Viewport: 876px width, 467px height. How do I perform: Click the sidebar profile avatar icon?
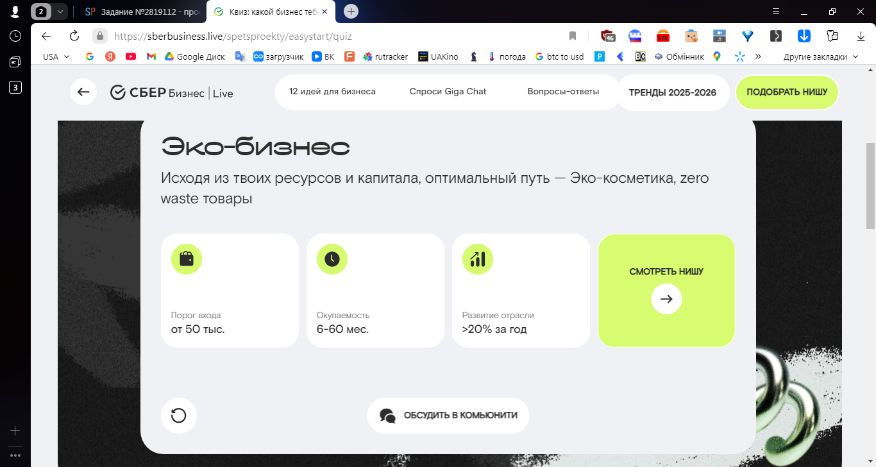(x=15, y=11)
